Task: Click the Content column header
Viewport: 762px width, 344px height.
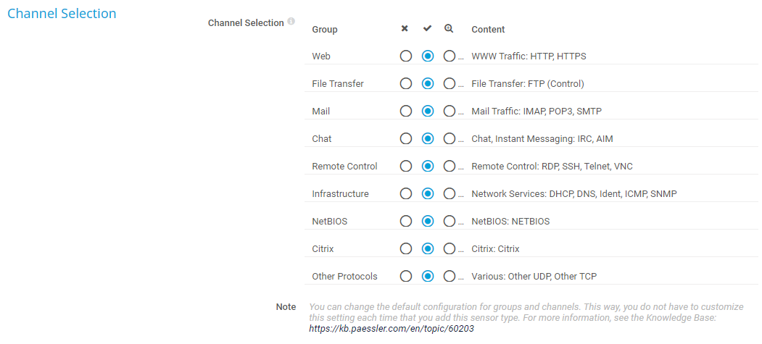Action: click(x=488, y=30)
